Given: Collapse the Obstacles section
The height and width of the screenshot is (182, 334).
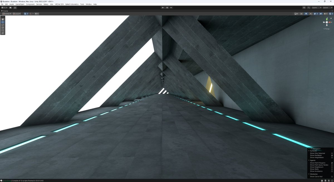Looking at the screenshot, I should (309, 174).
